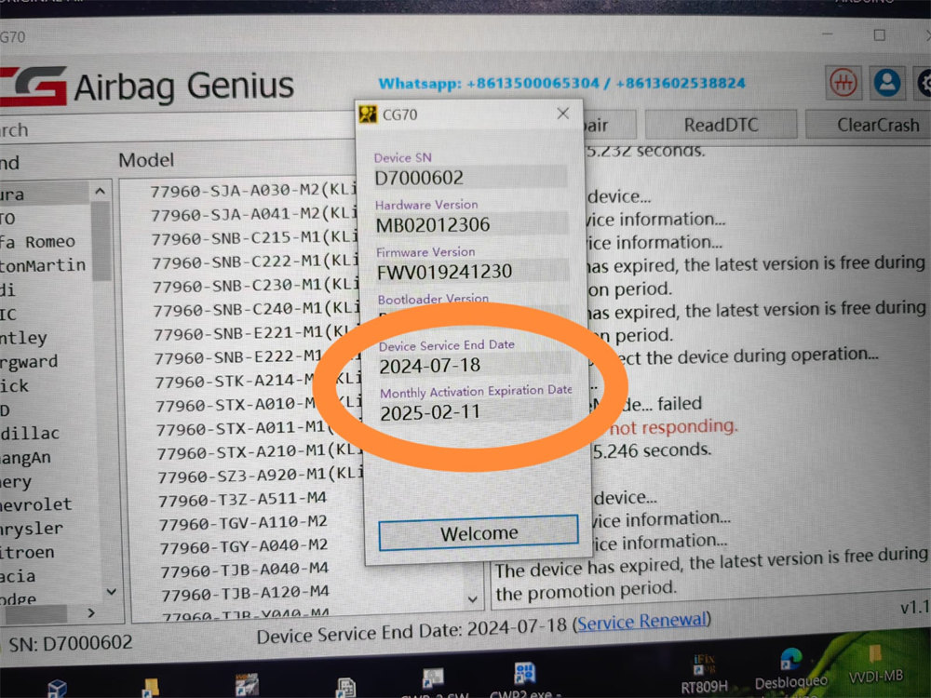Select model 77960-T3Z-A511-M4

coord(242,500)
